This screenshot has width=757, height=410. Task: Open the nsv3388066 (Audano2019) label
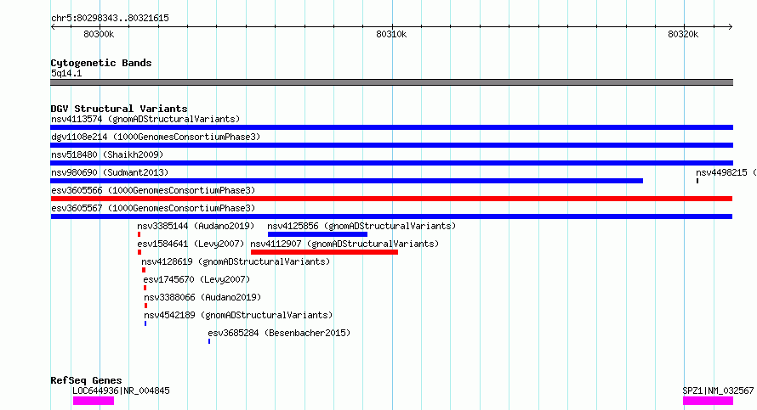(x=202, y=297)
